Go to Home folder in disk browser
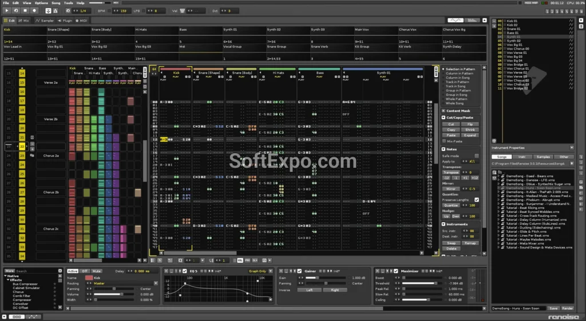586x321 pixels. 581,182
